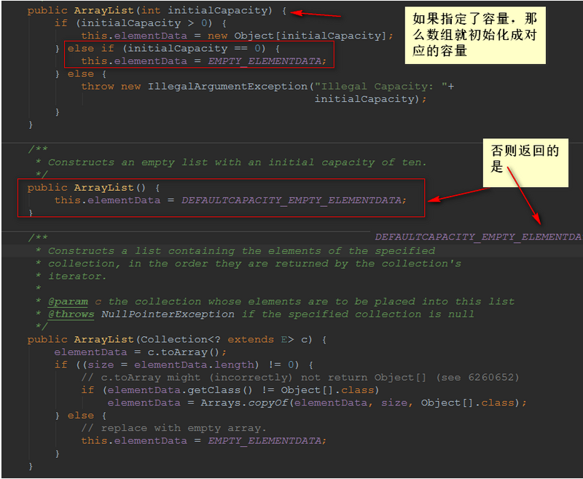Click the Arrays.copyOf method call
Viewport: 583px width, 479px height.
(x=244, y=403)
